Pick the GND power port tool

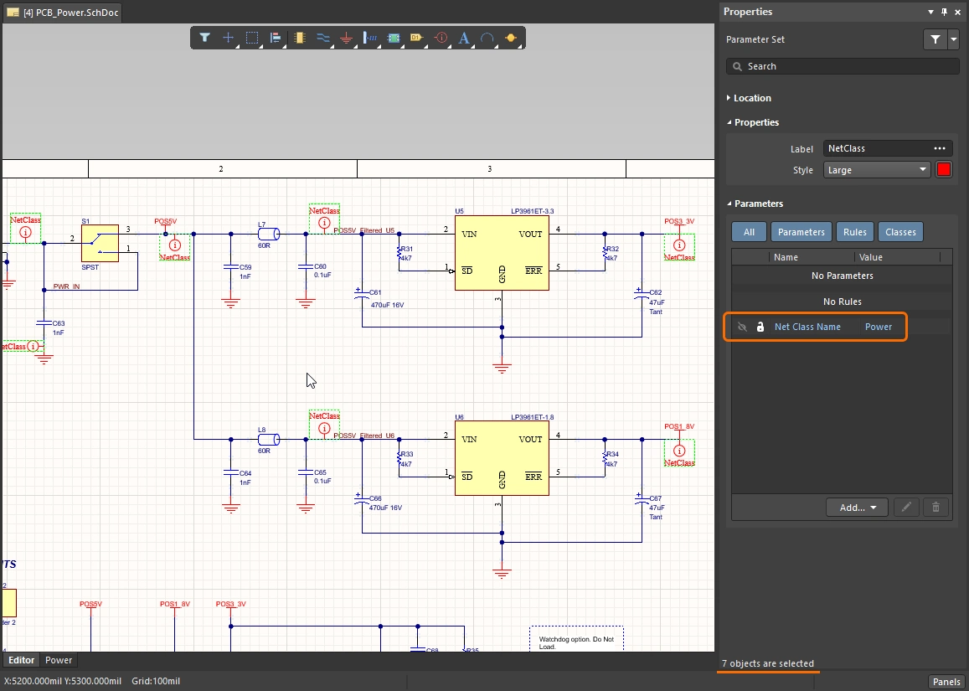(347, 38)
